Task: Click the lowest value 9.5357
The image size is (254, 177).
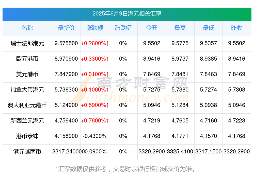Action: (x=209, y=43)
